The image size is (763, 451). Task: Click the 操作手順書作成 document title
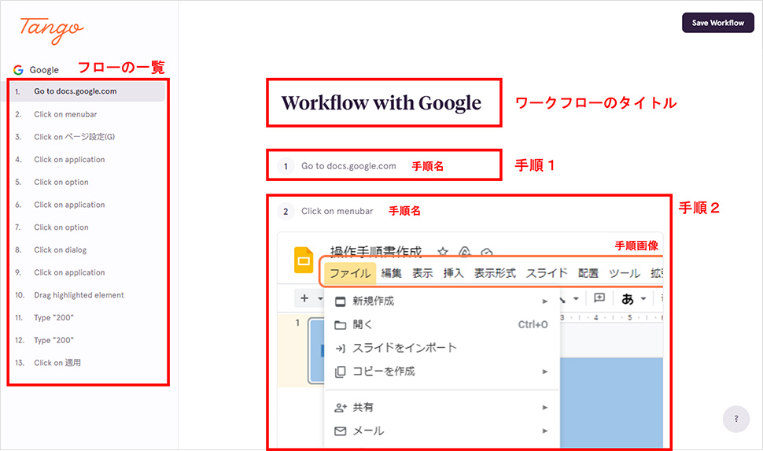click(x=376, y=252)
